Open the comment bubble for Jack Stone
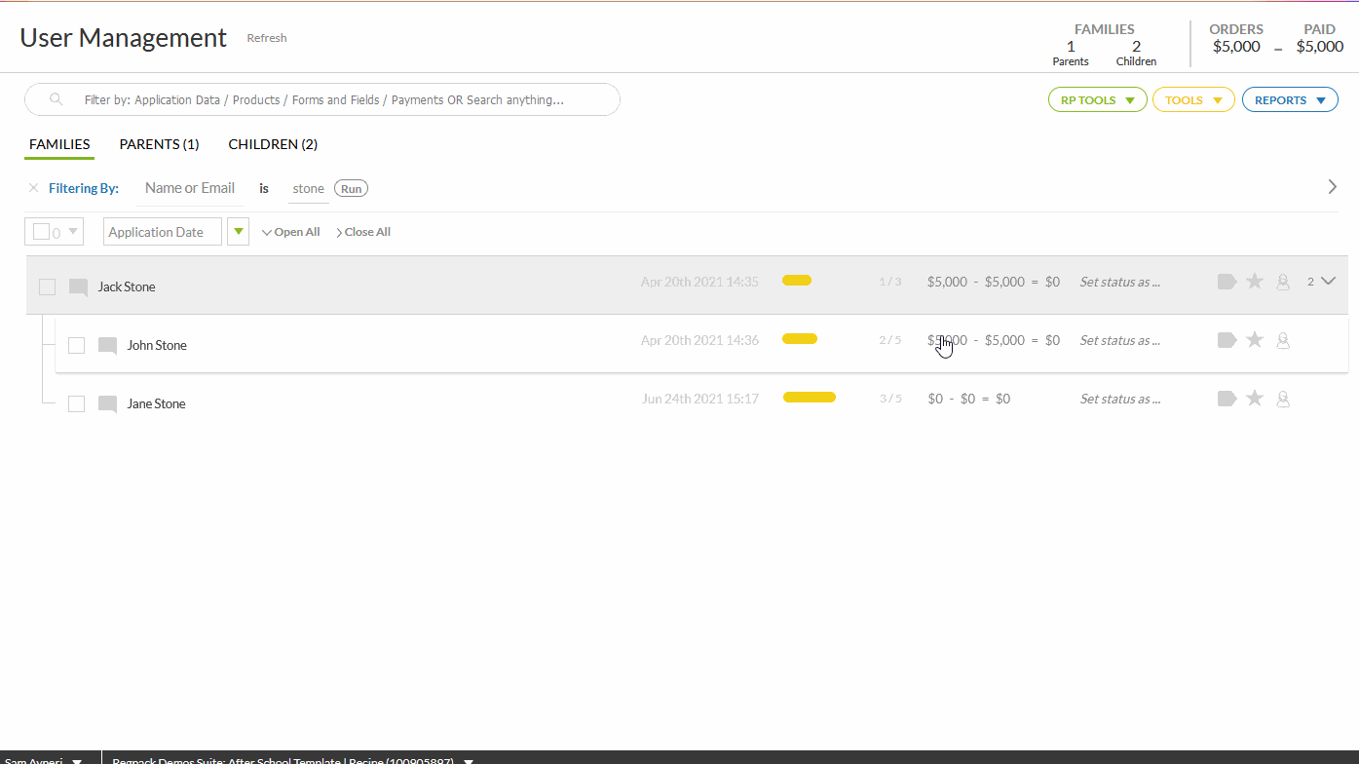 point(79,287)
